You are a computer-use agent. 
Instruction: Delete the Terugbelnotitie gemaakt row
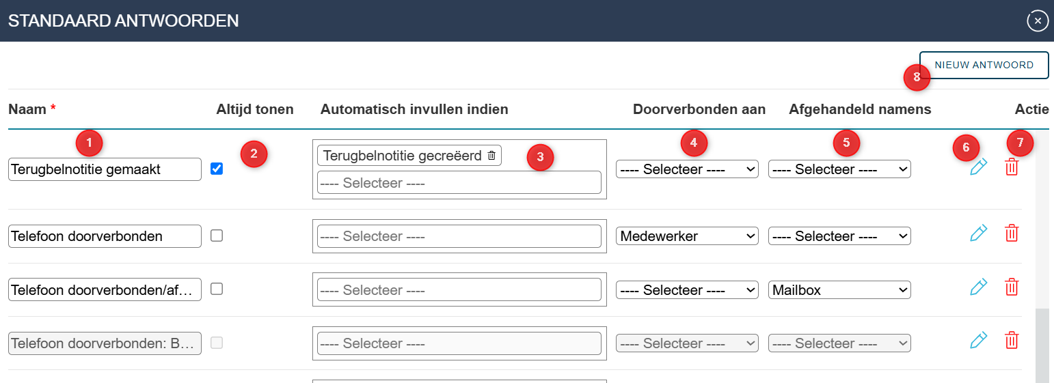tap(1012, 167)
